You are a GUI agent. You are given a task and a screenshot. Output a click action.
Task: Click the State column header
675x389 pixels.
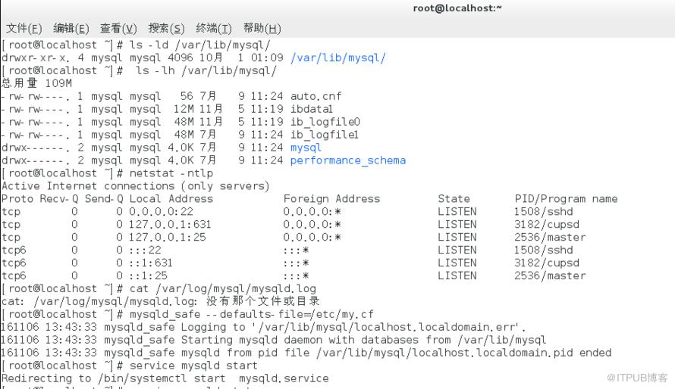click(454, 199)
